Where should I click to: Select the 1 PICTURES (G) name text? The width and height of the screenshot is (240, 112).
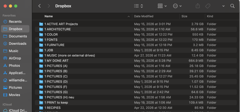point(56,92)
